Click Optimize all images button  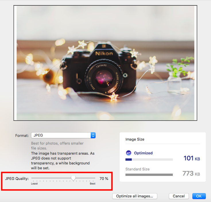click(x=135, y=196)
